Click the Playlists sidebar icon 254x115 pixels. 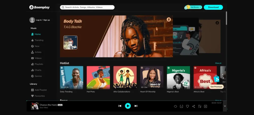coord(33,64)
